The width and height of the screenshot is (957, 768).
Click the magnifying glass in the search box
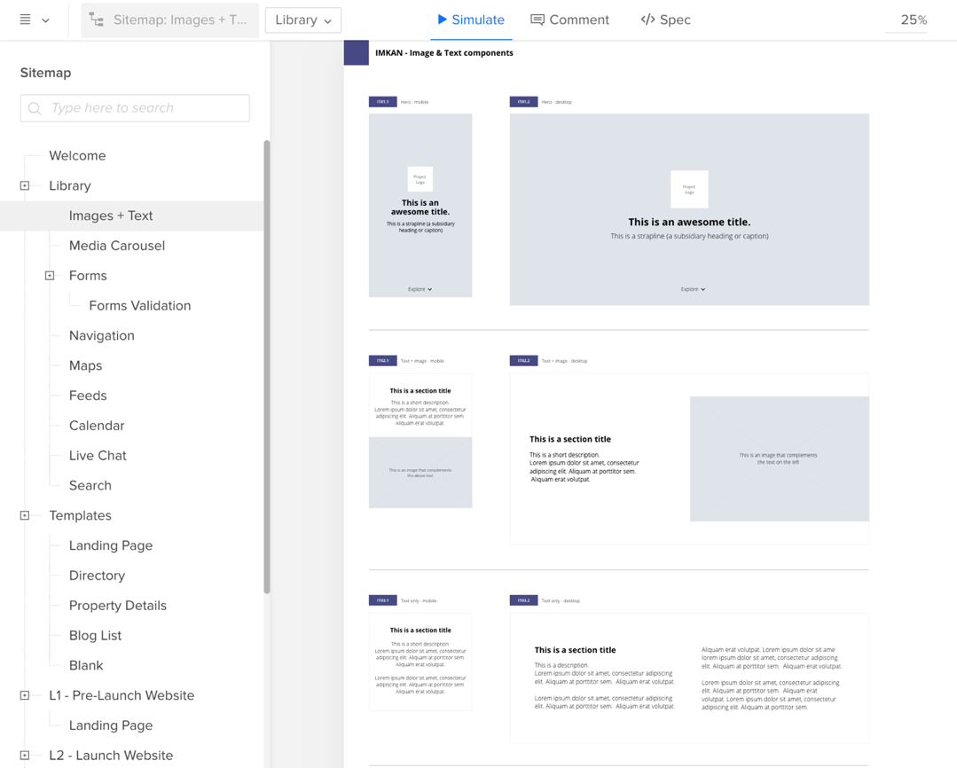34,107
